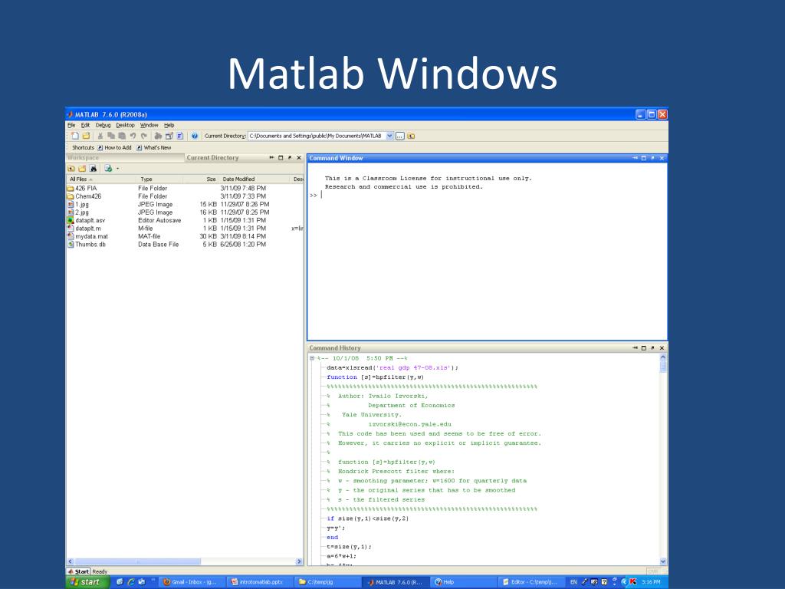
Task: Click the New M-file icon
Action: 75,136
